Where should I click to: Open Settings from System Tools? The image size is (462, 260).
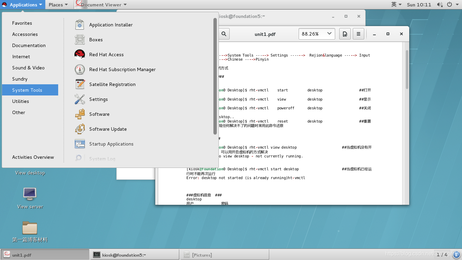[98, 99]
